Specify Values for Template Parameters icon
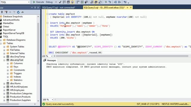Screen dimensions: 191x107 [125, 2]
